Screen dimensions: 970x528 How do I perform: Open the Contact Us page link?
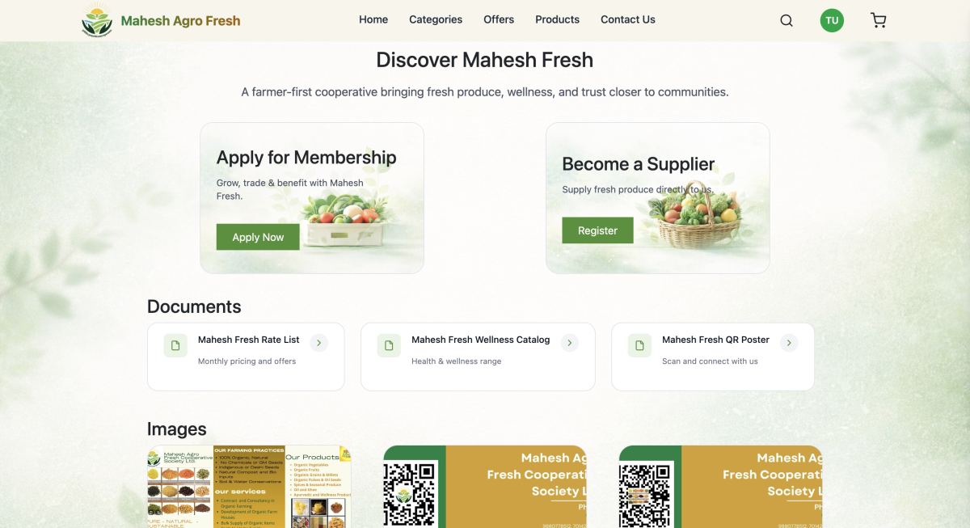click(628, 19)
